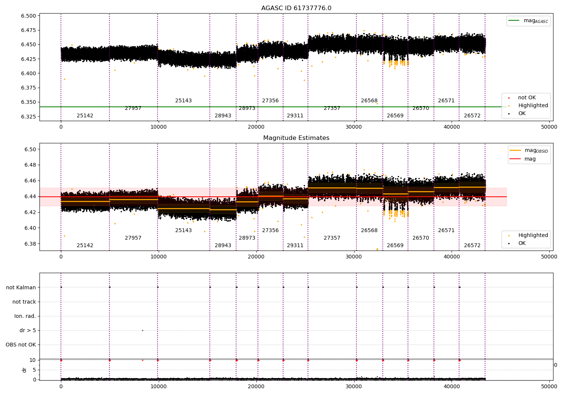Click OBSID label 27357 in Magnitude Estimates plot

pyautogui.click(x=332, y=238)
